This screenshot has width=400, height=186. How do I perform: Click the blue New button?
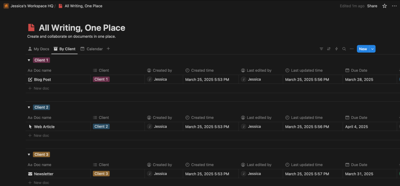pyautogui.click(x=363, y=49)
